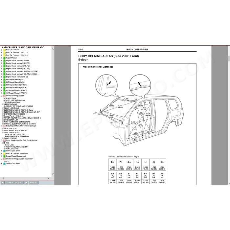Click the document scrollbar thumb at the right edge
The height and width of the screenshot is (230, 230).
click(x=229, y=58)
